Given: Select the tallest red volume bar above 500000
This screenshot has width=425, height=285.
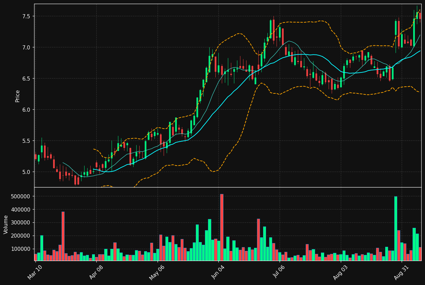Looking at the screenshot, I should coord(222,227).
